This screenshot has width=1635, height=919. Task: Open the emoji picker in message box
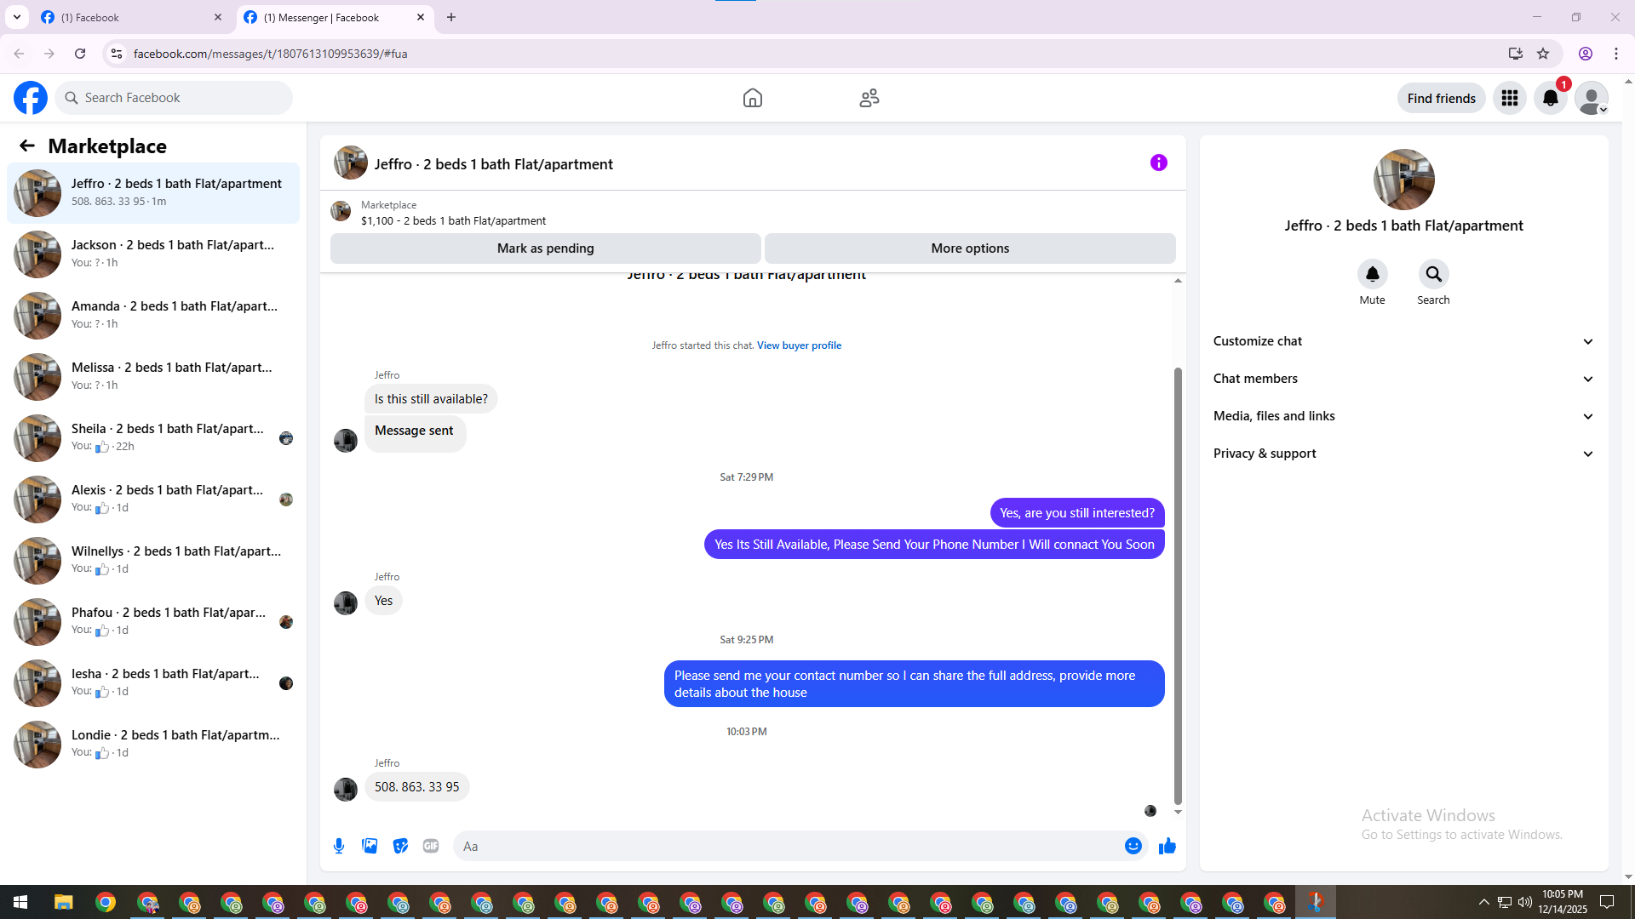pos(1133,846)
